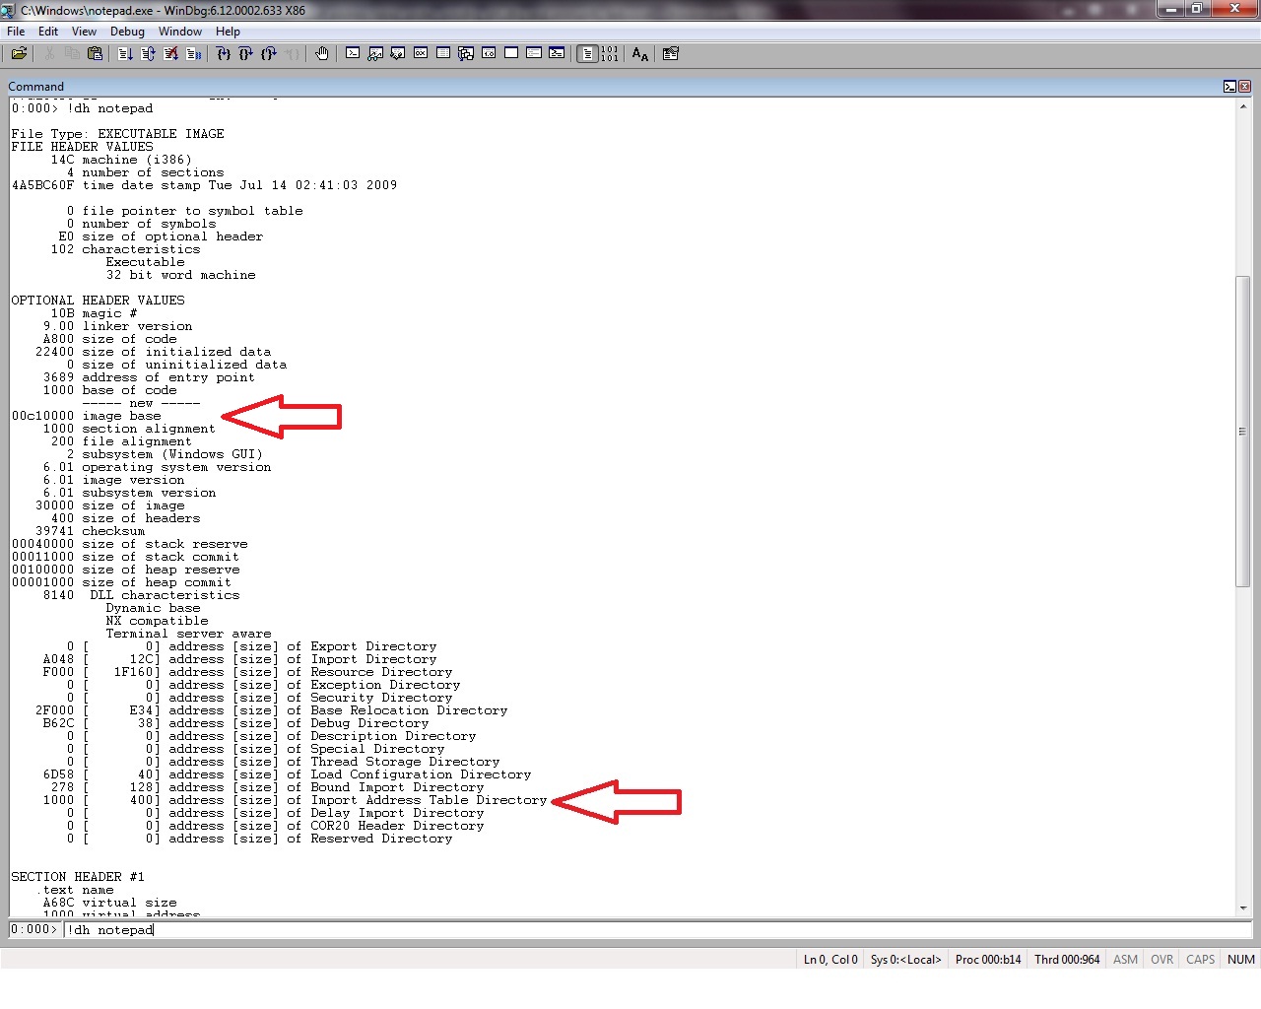Click the Restart debugging toolbar icon
The width and height of the screenshot is (1261, 1009).
tap(148, 54)
